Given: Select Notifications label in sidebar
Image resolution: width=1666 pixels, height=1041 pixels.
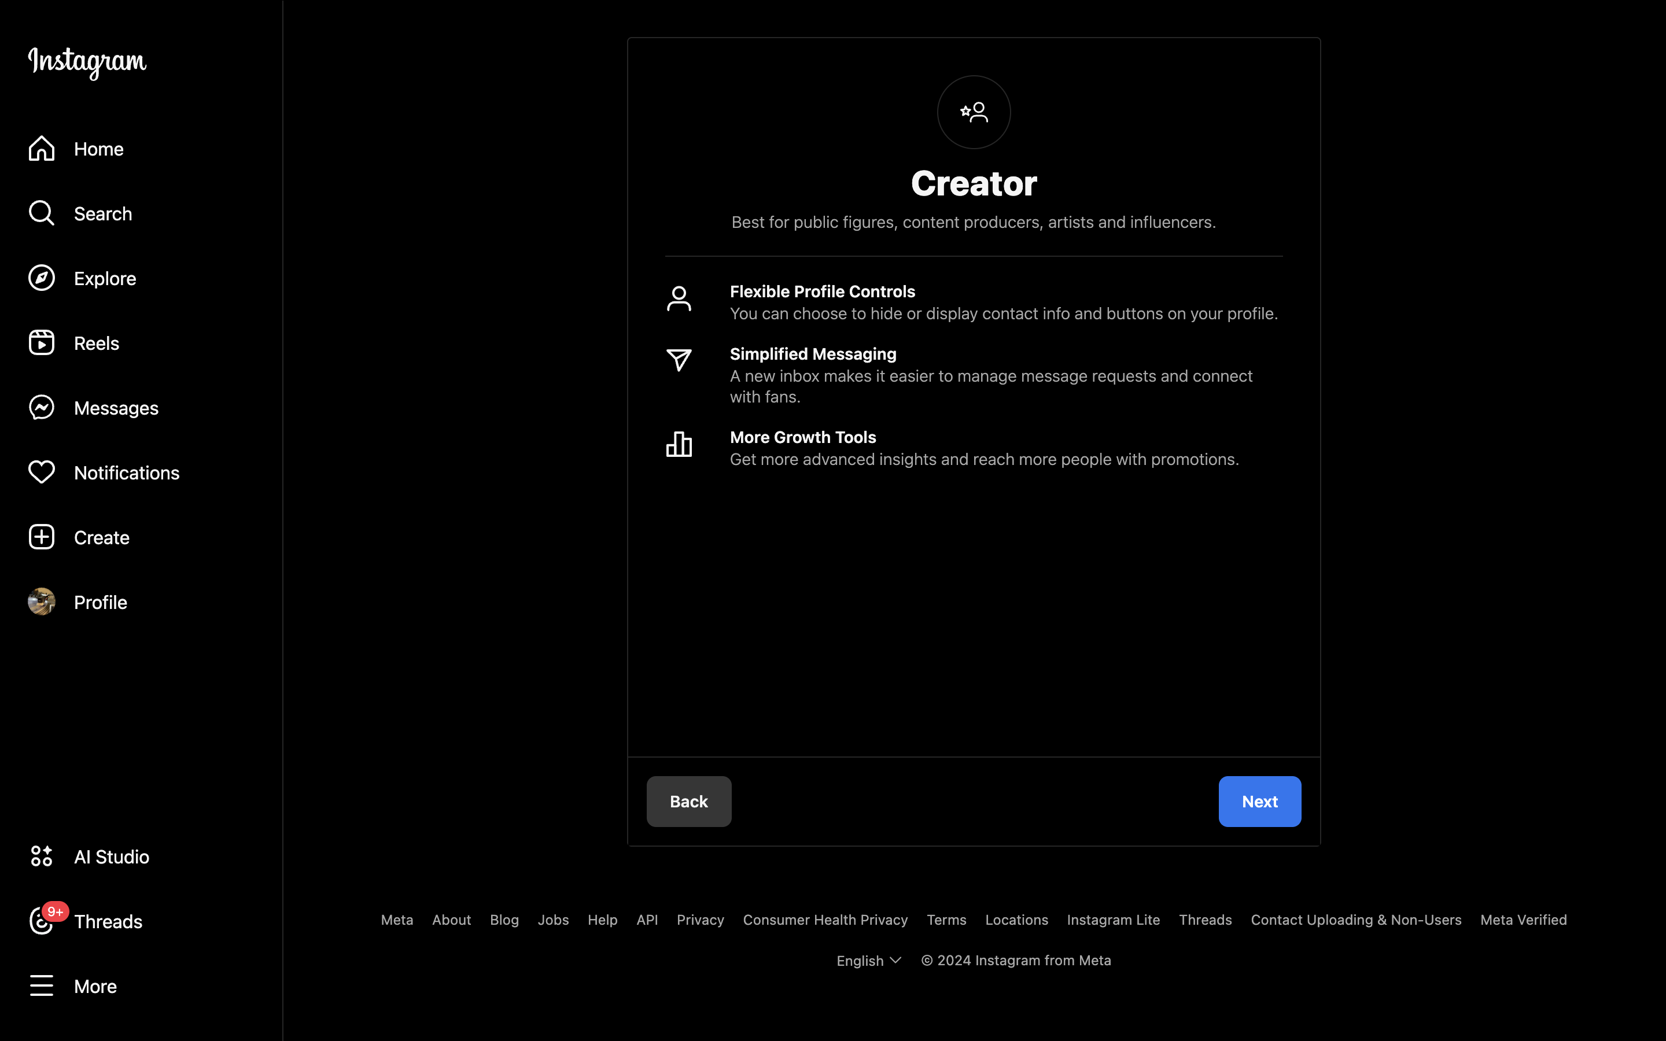Looking at the screenshot, I should point(127,473).
